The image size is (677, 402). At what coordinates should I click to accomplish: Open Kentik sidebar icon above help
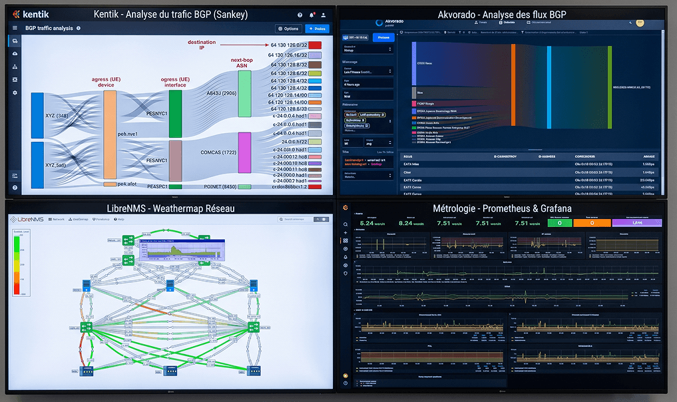click(15, 175)
